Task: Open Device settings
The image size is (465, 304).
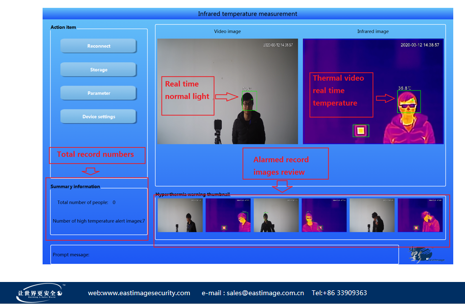Action: coord(98,117)
